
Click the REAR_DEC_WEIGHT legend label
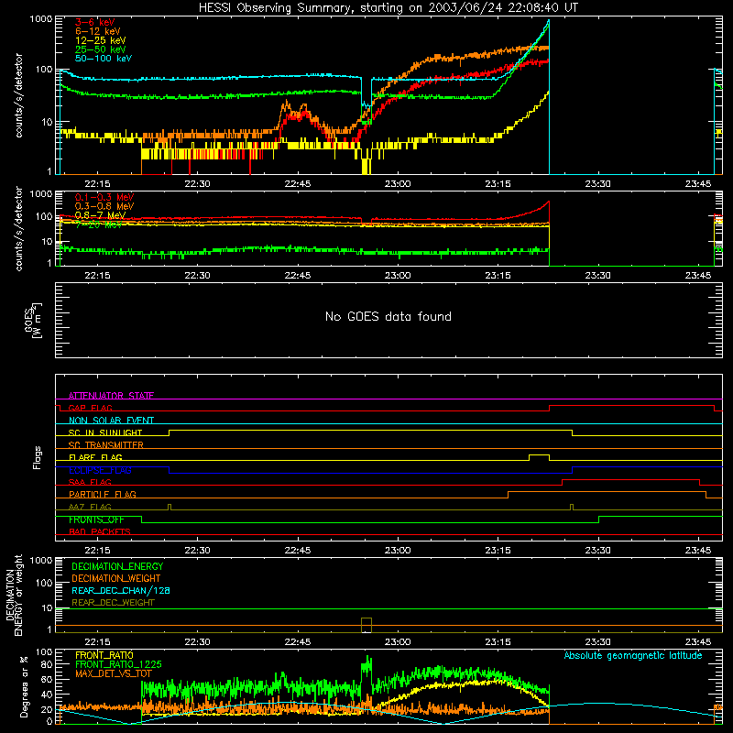point(113,603)
